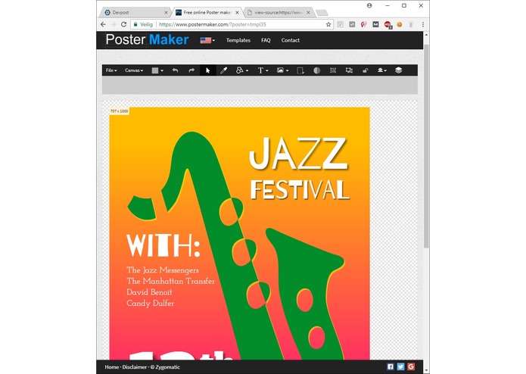Viewport: 526px width, 374px height.
Task: Click the group objects icon
Action: 333,70
